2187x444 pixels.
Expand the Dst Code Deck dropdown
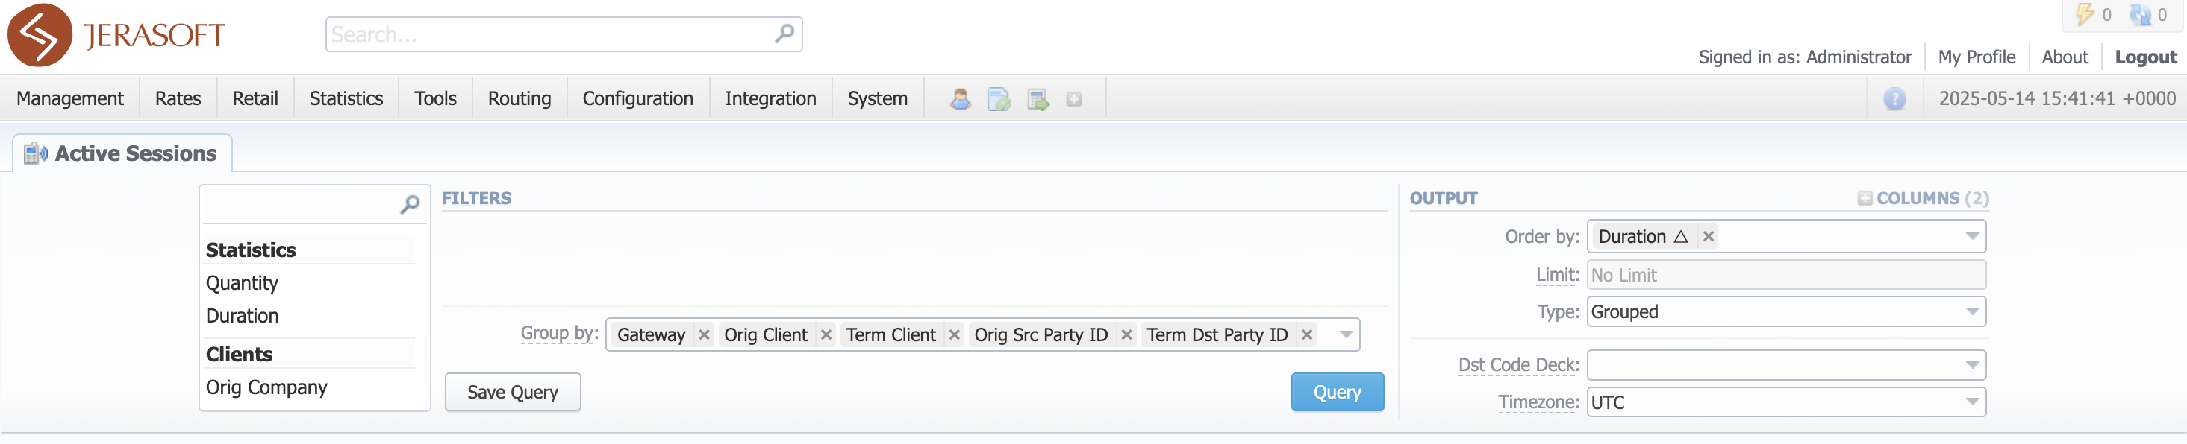click(1785, 365)
